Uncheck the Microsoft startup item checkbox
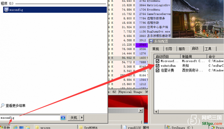The width and height of the screenshot is (224, 129). [157, 61]
